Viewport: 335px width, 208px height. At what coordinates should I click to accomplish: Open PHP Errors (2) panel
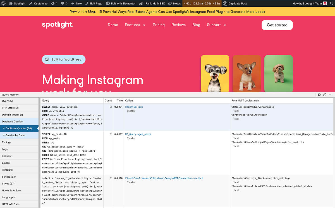[19, 108]
